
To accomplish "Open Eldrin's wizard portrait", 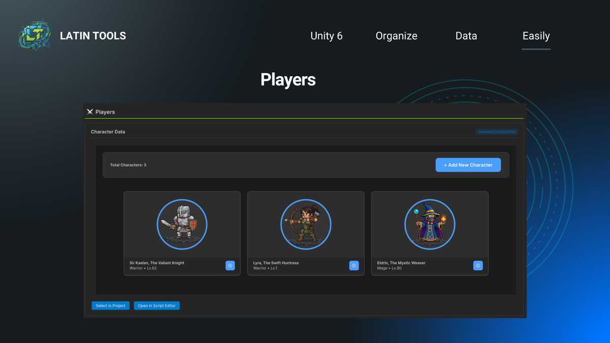I will 430,224.
